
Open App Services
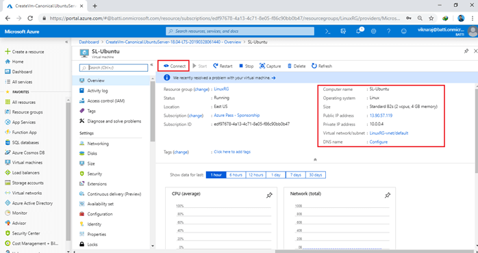pos(20,122)
